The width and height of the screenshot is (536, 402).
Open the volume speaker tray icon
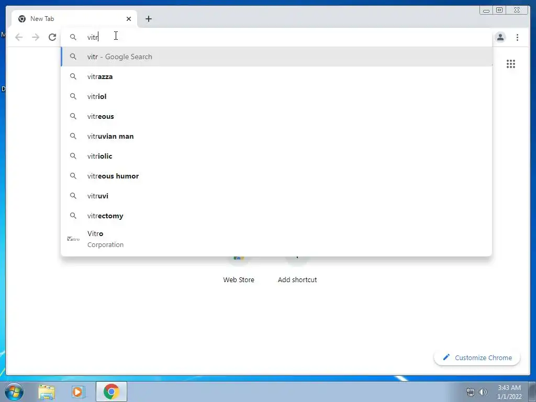click(483, 392)
